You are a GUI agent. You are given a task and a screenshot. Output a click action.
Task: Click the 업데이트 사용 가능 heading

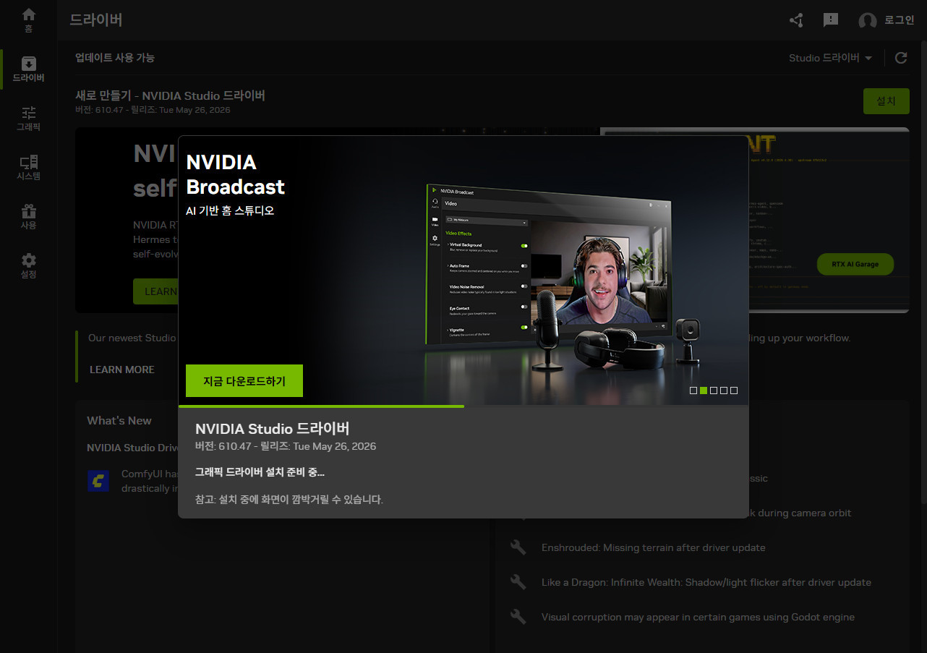click(115, 58)
